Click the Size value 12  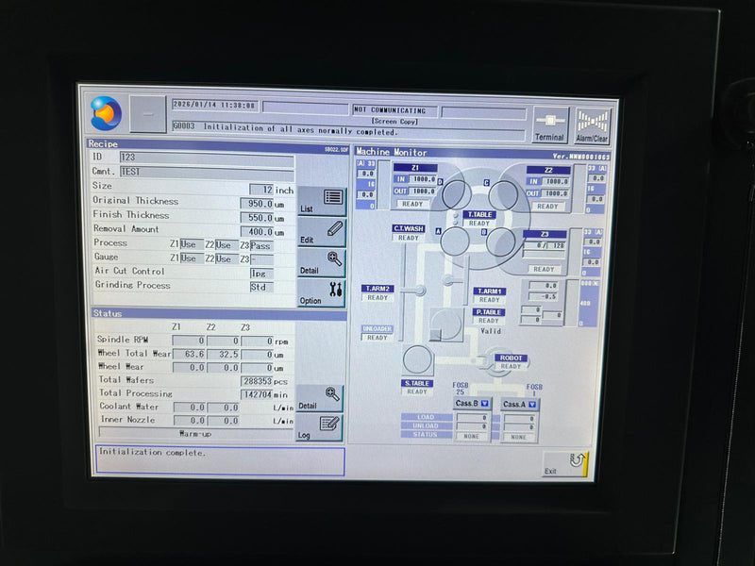pyautogui.click(x=261, y=190)
